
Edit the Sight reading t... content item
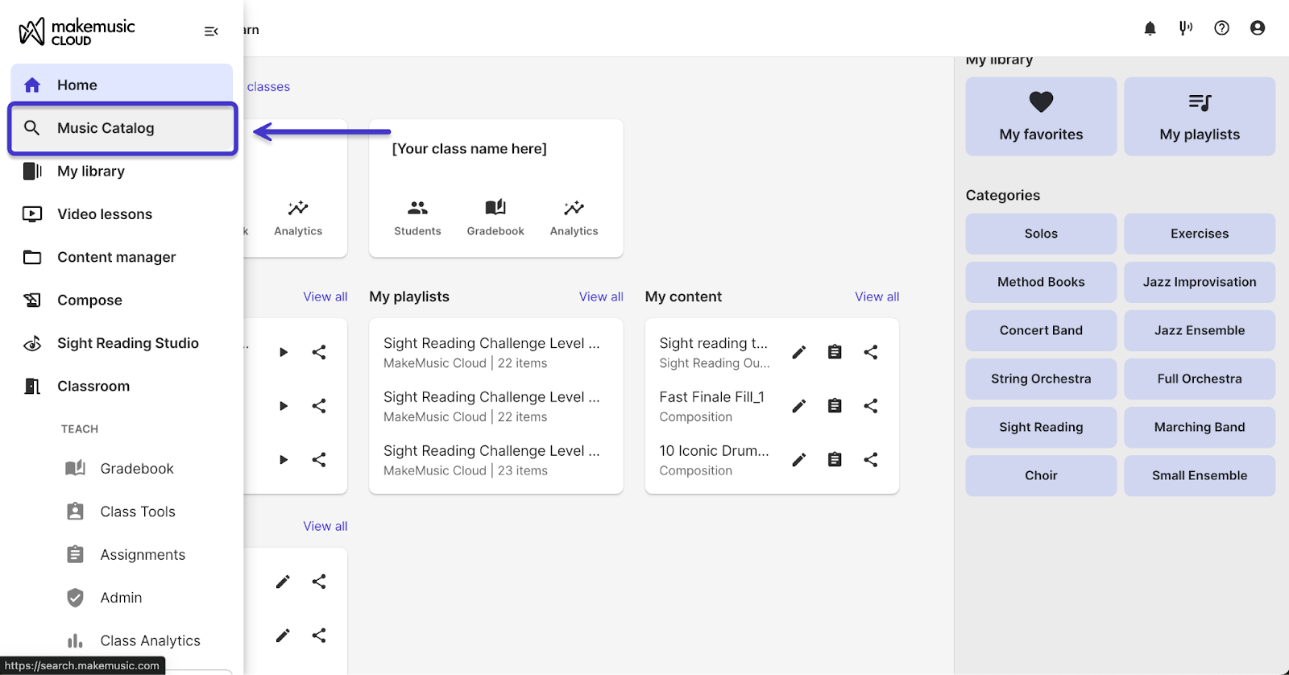(x=798, y=352)
